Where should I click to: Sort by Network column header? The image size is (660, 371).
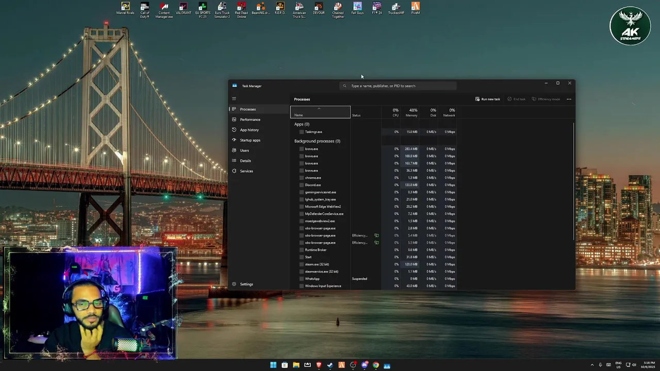coord(448,112)
